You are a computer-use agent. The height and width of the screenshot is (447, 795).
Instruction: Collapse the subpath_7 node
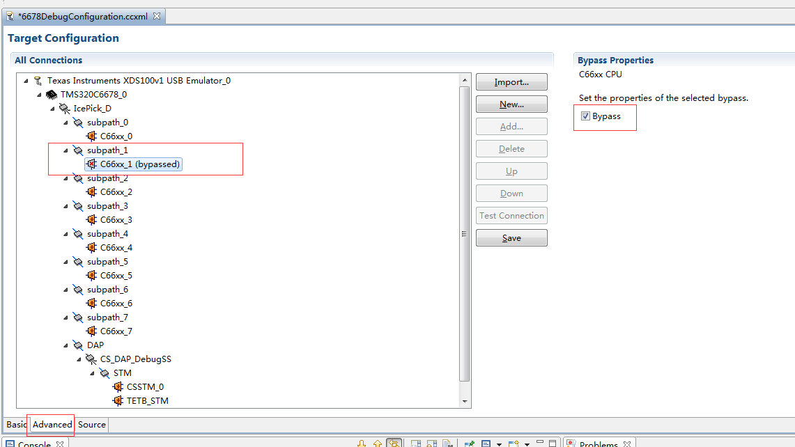pyautogui.click(x=65, y=317)
